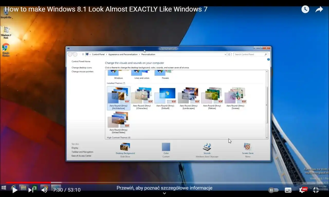
Task: Seek on the red video progress bar
Action: pos(28,183)
